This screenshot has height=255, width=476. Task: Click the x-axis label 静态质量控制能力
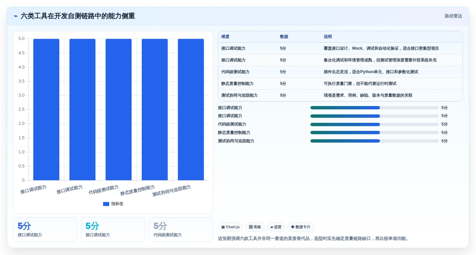[138, 191]
